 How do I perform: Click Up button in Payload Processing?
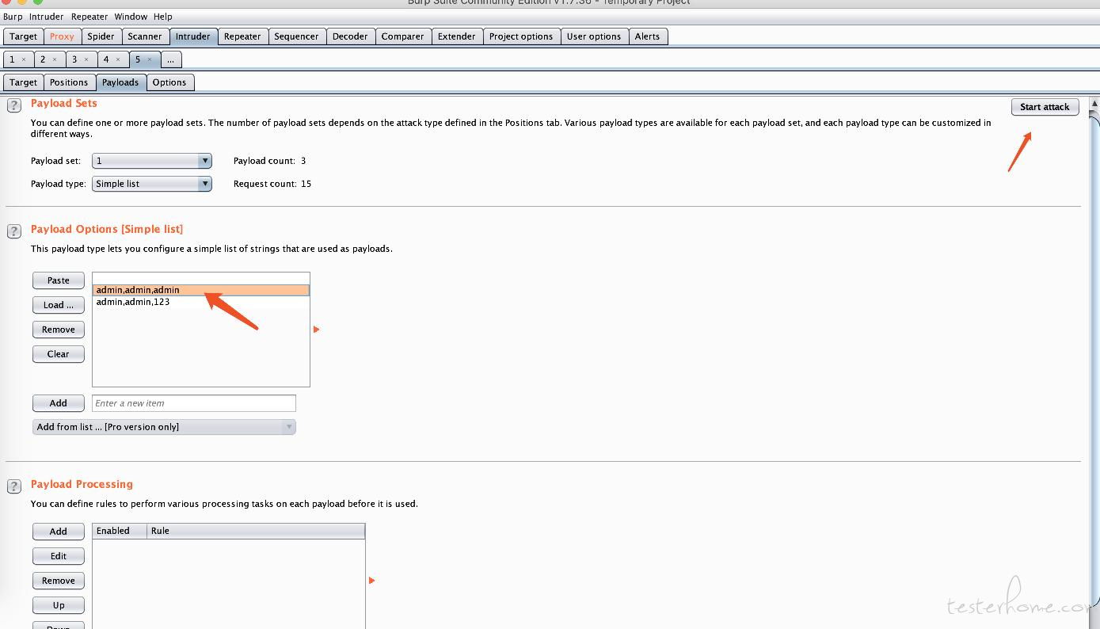click(x=59, y=605)
